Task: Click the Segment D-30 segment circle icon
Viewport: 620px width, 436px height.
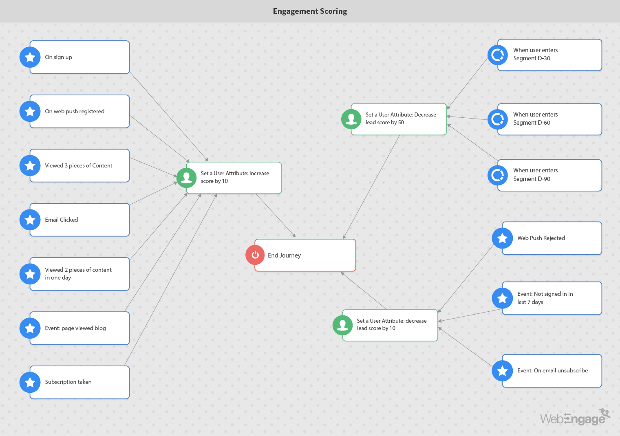Action: [497, 55]
